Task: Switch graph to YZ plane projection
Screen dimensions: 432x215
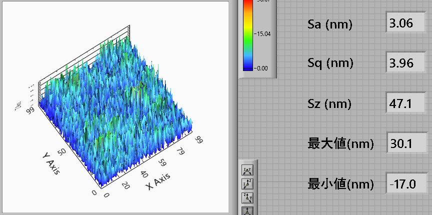Action: [247, 197]
